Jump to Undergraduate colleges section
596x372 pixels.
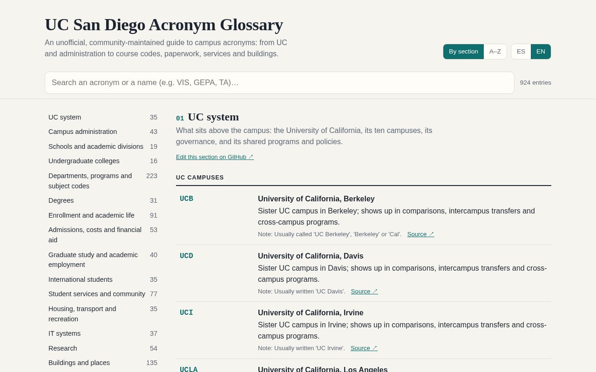103,161
